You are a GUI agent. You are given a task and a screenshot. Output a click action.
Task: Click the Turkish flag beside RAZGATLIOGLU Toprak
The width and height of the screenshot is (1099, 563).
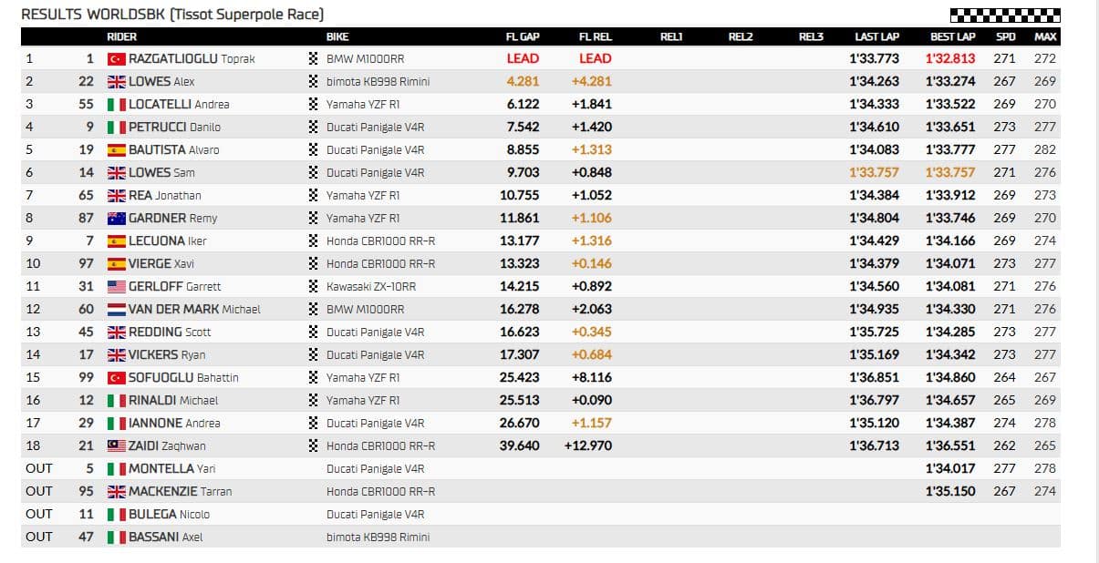[x=116, y=58]
